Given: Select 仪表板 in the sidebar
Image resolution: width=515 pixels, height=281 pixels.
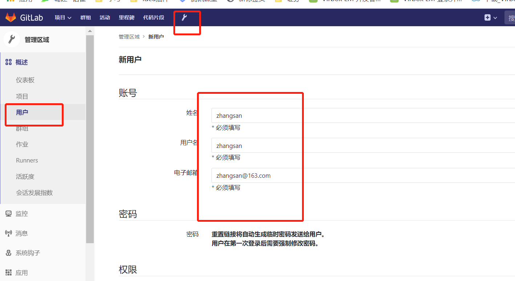Looking at the screenshot, I should (25, 80).
